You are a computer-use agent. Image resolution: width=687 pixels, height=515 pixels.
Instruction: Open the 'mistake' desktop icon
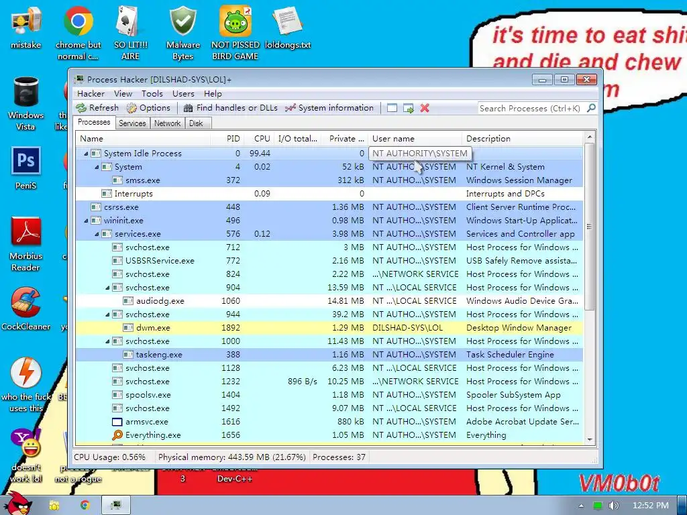click(26, 28)
